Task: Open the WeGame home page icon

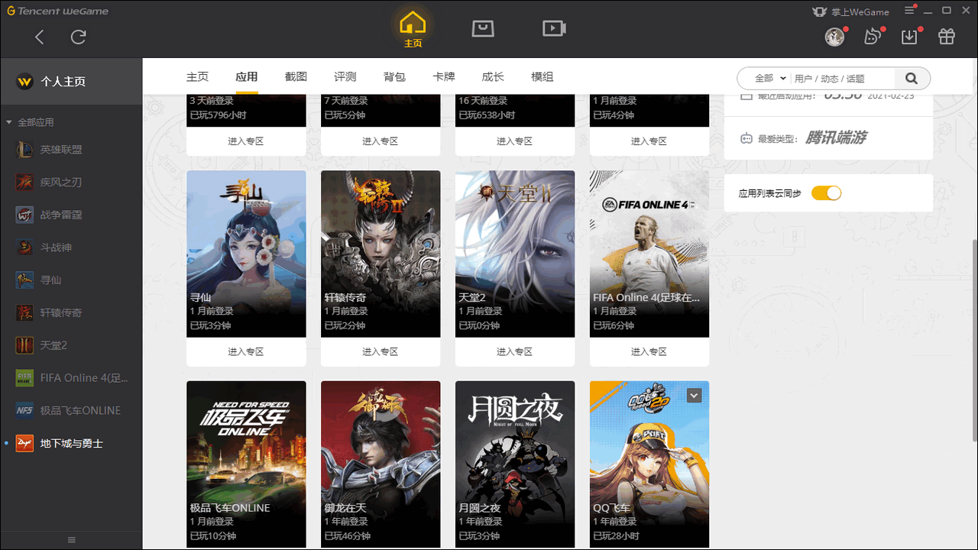Action: 413,26
